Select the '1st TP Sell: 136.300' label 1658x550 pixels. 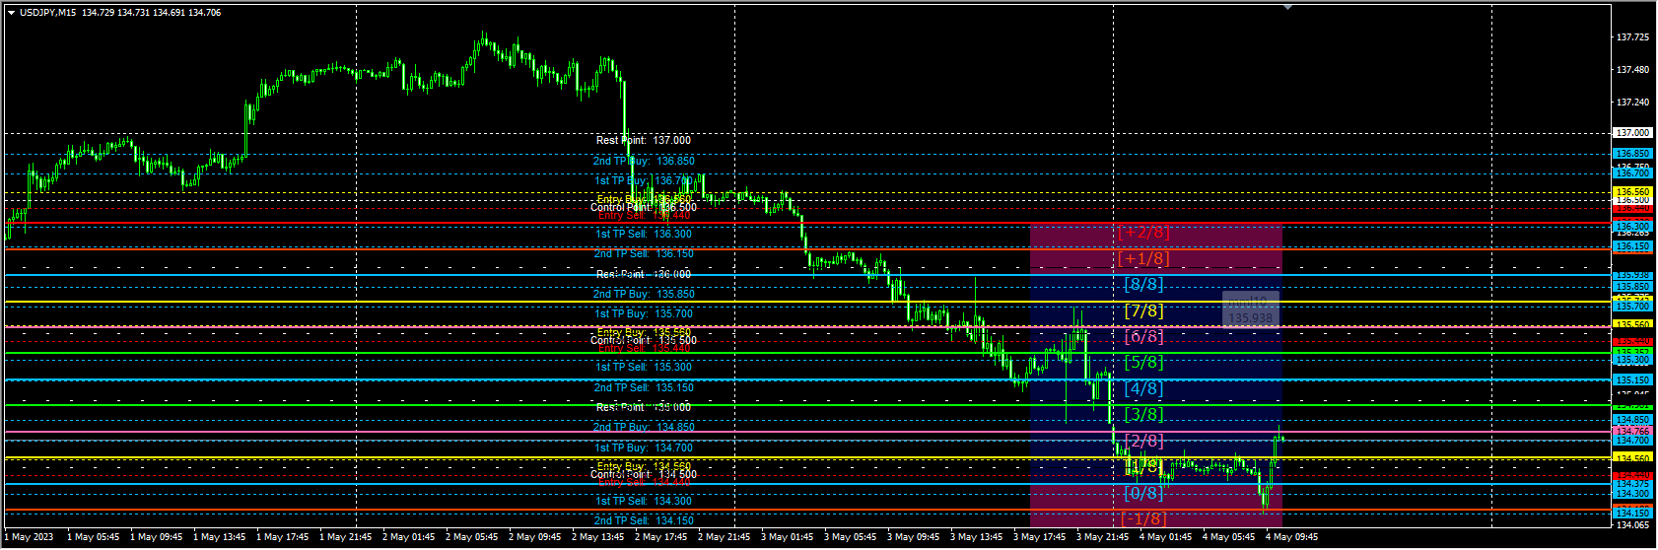pyautogui.click(x=644, y=235)
